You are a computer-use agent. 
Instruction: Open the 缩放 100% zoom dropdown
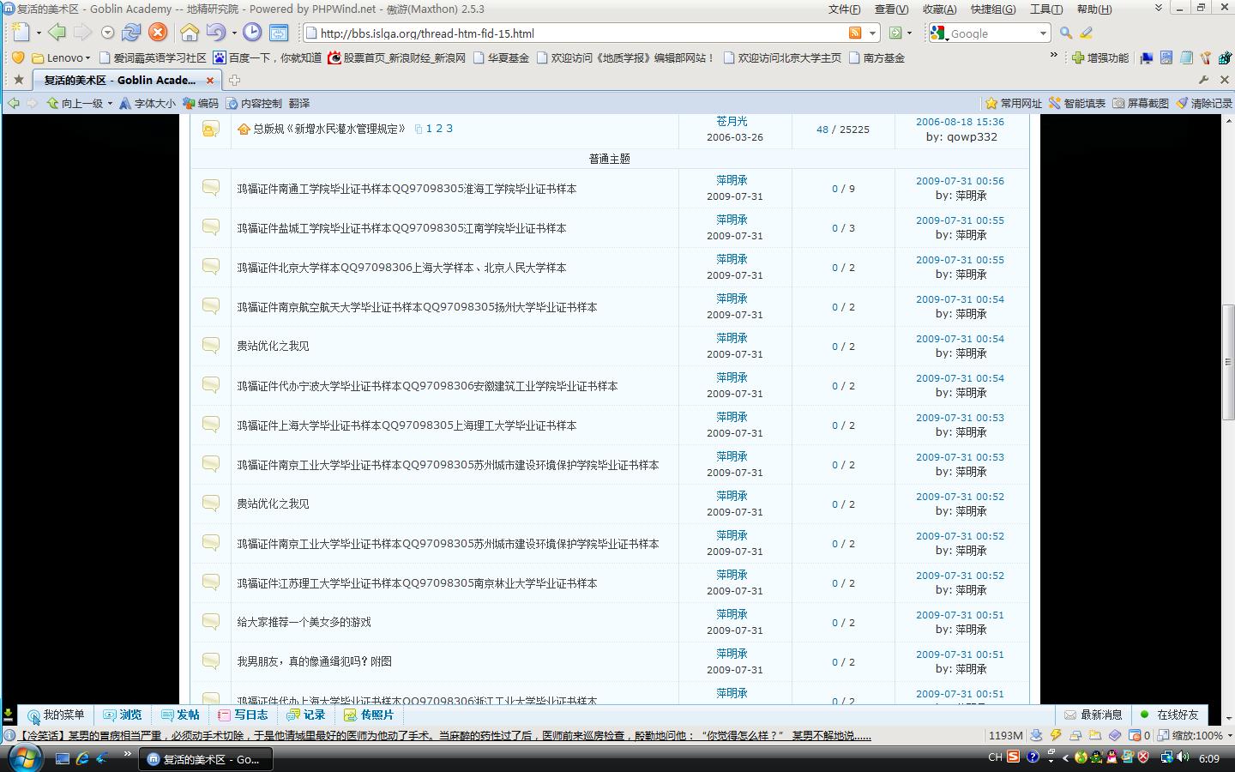coord(1230,735)
